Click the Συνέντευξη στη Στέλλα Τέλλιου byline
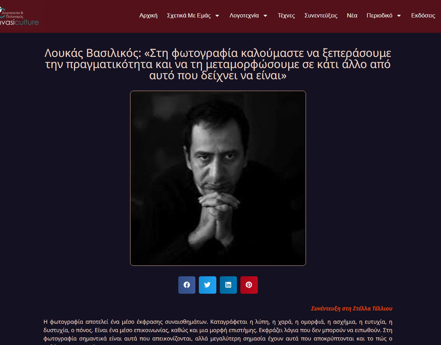This screenshot has height=345, width=441. [352, 308]
